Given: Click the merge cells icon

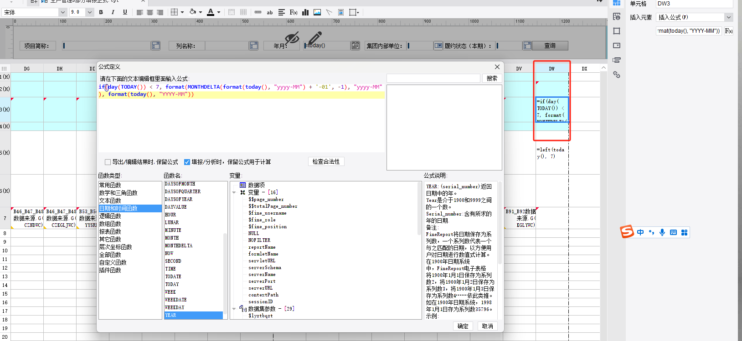Looking at the screenshot, I should coord(232,12).
